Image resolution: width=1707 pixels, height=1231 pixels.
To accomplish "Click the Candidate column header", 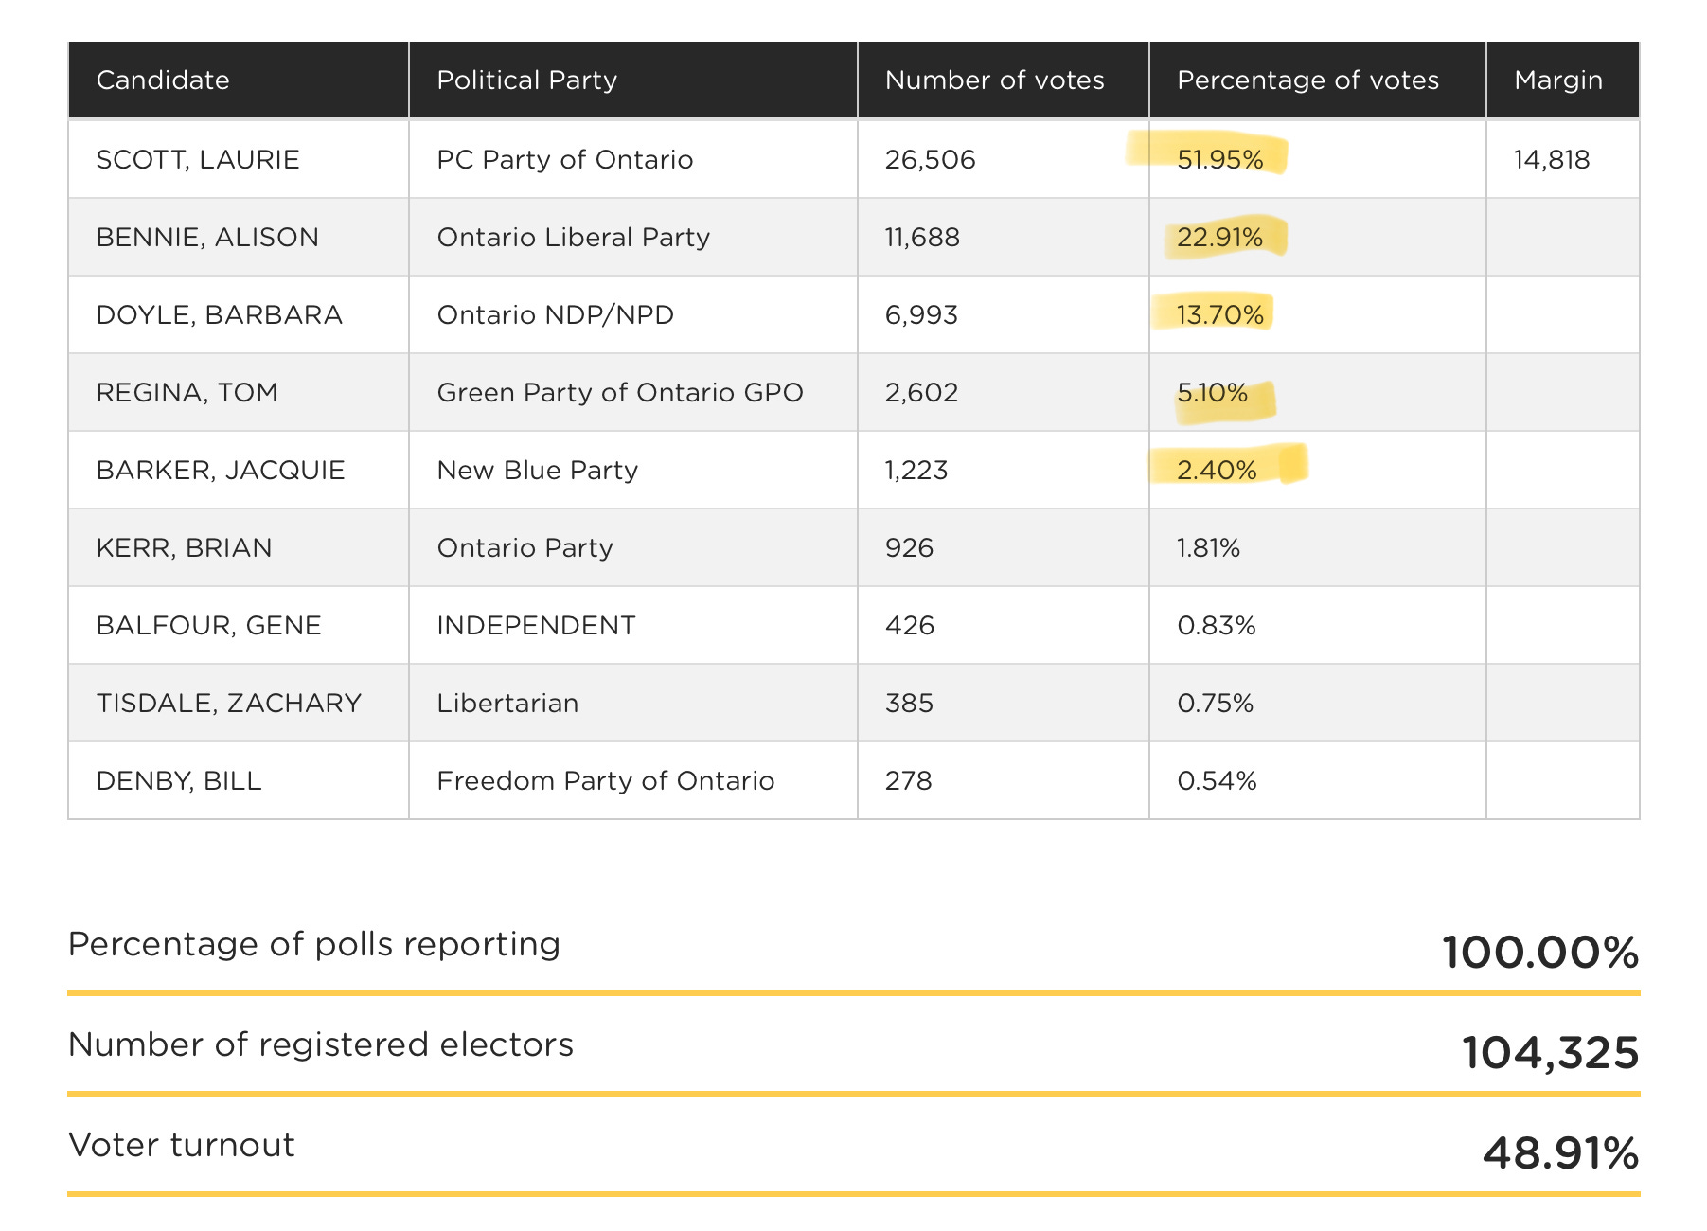I will [239, 80].
